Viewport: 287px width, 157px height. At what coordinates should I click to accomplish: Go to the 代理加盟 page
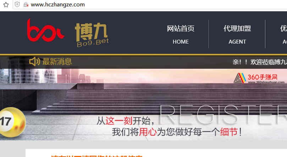click(x=237, y=28)
